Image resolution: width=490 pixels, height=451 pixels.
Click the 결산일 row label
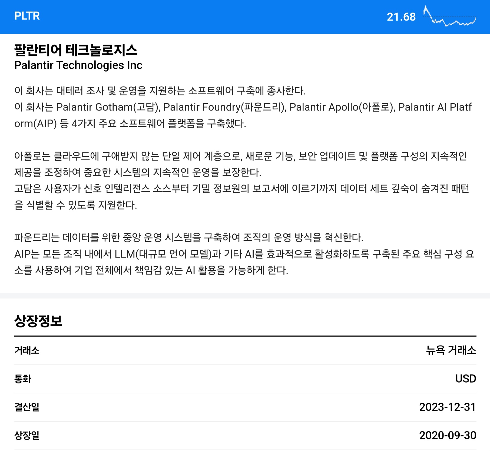pyautogui.click(x=27, y=407)
